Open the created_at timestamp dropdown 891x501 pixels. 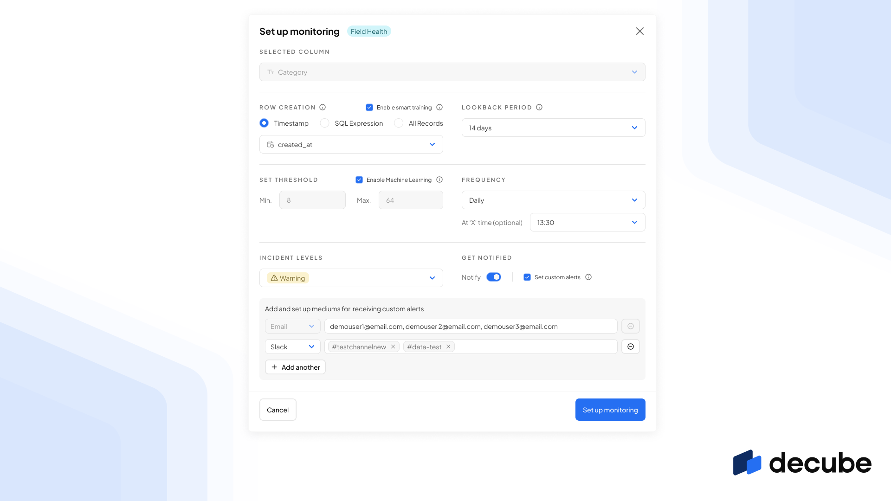351,144
